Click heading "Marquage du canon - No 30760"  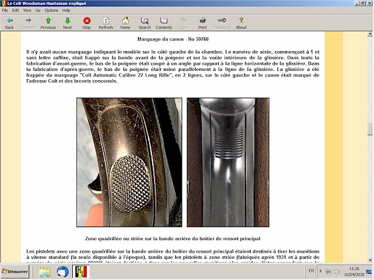[x=173, y=39]
